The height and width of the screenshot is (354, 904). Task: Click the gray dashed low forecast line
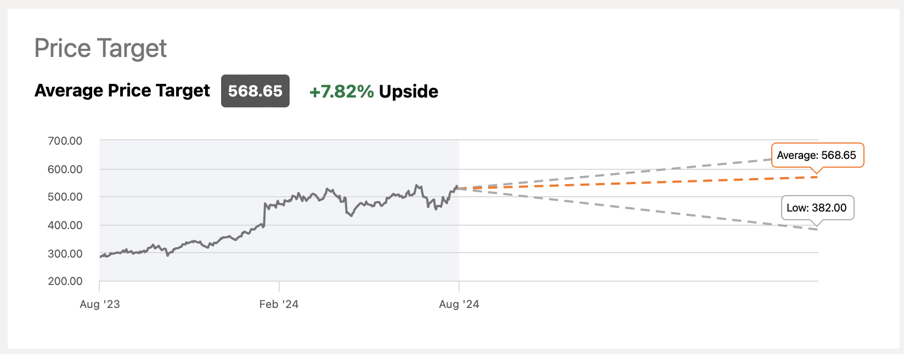coord(636,209)
